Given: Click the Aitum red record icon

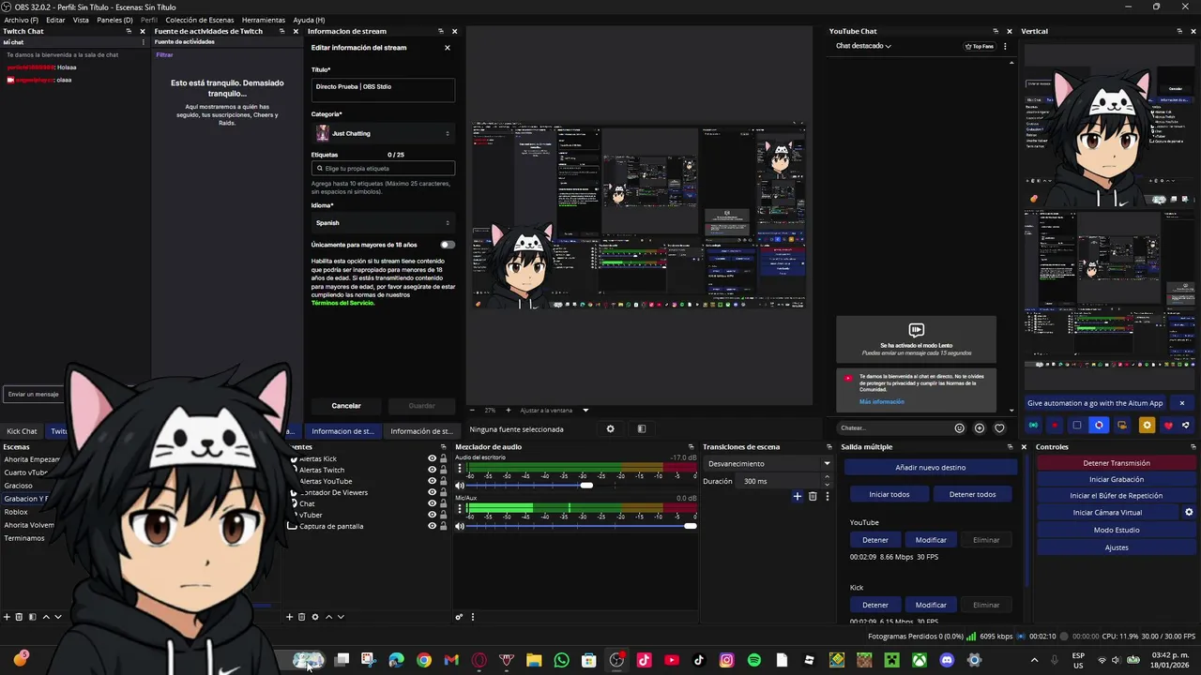Looking at the screenshot, I should (x=1055, y=426).
